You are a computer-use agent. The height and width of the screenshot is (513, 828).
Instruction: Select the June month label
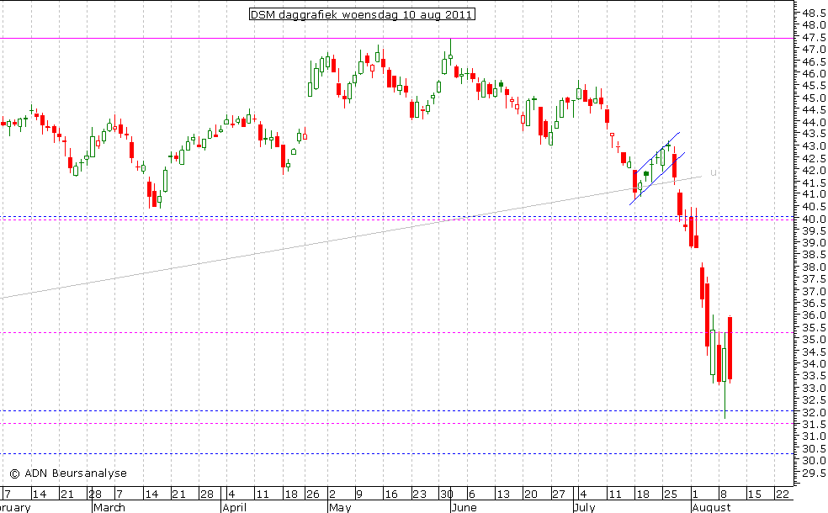[464, 507]
